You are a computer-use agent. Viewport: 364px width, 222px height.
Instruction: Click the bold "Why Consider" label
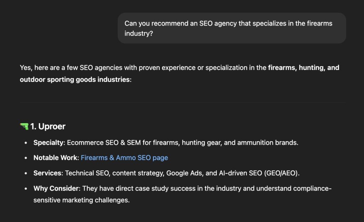click(56, 188)
